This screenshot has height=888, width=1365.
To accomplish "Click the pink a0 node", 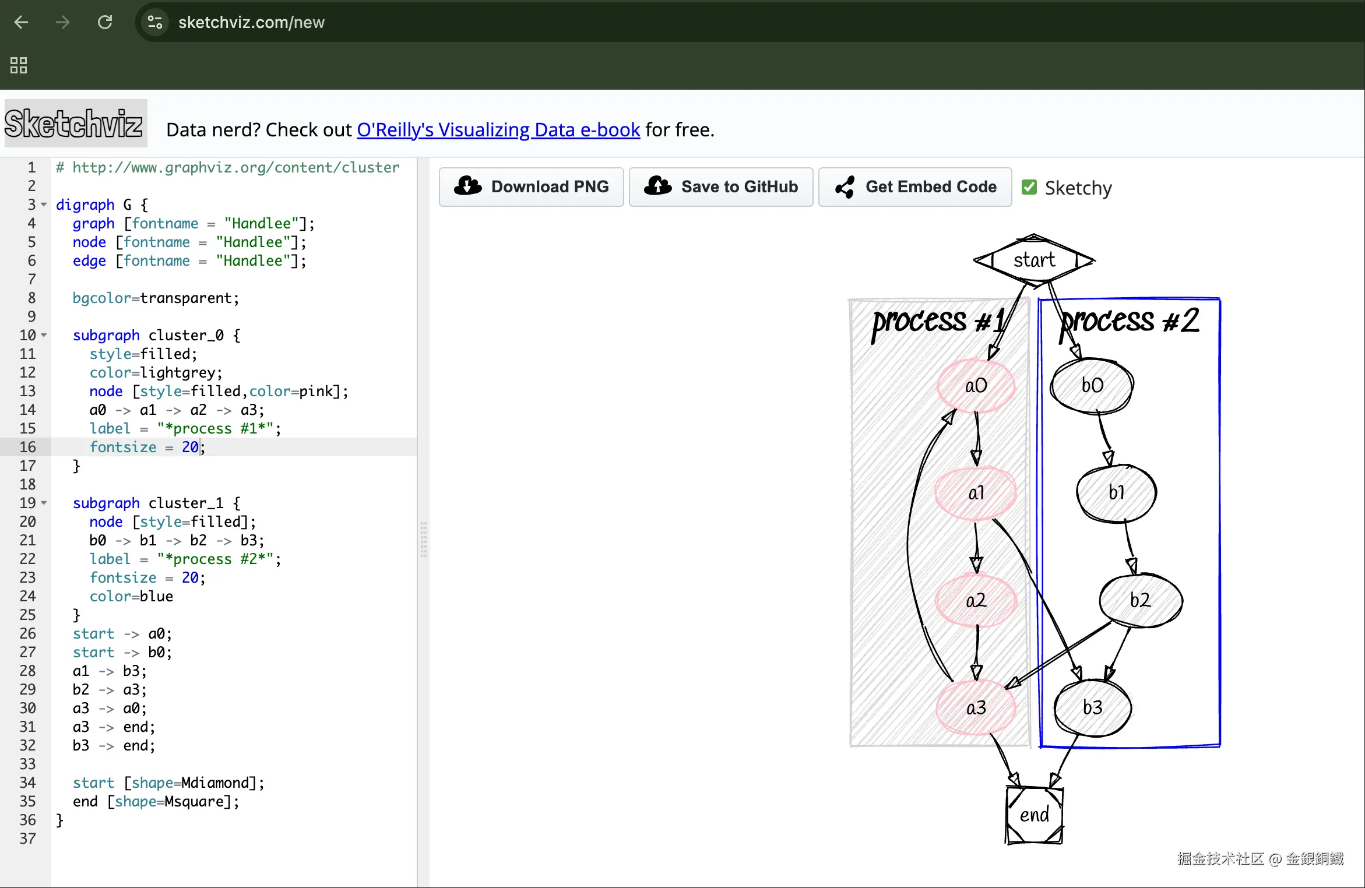I will [976, 385].
